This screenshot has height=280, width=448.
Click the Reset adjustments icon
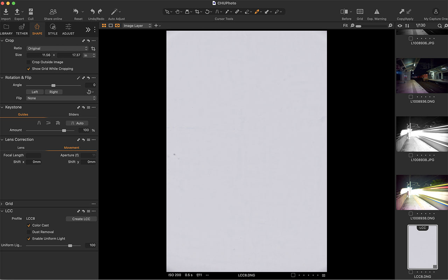point(76,12)
